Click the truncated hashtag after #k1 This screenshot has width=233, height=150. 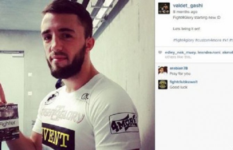click(x=231, y=40)
